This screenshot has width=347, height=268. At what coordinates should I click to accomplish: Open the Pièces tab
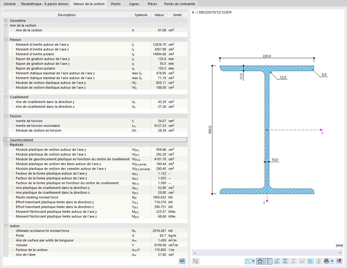point(152,4)
